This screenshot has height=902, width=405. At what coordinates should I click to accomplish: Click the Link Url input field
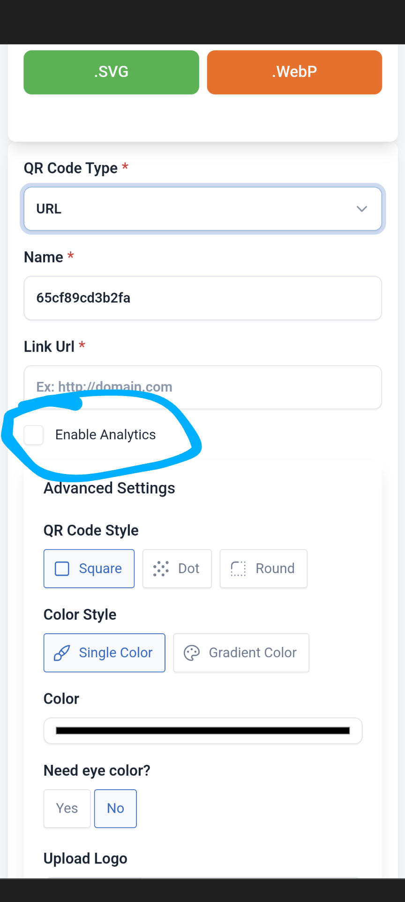[x=202, y=387]
